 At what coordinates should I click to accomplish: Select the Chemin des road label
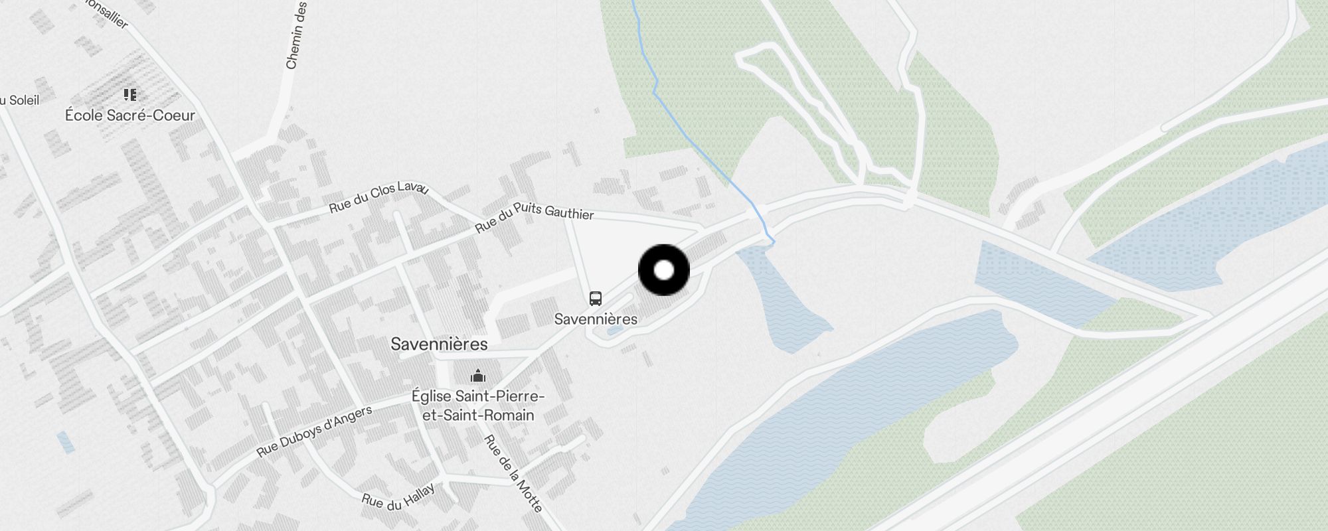click(296, 35)
